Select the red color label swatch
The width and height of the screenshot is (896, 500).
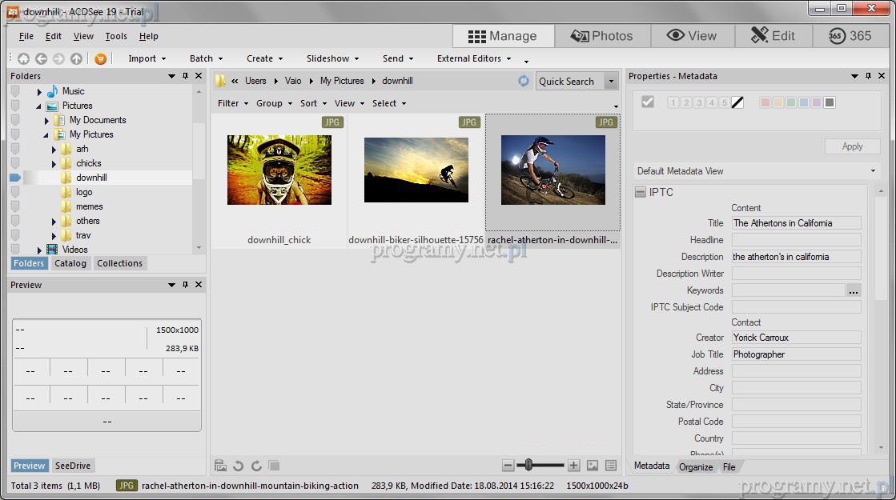(x=765, y=102)
